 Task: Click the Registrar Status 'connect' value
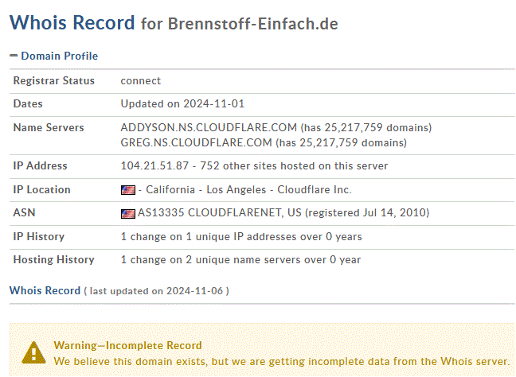point(140,81)
